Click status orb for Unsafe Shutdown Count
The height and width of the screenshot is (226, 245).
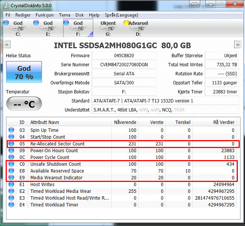point(11,164)
